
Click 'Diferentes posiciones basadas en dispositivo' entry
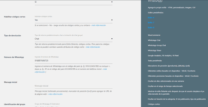coord(173,76)
